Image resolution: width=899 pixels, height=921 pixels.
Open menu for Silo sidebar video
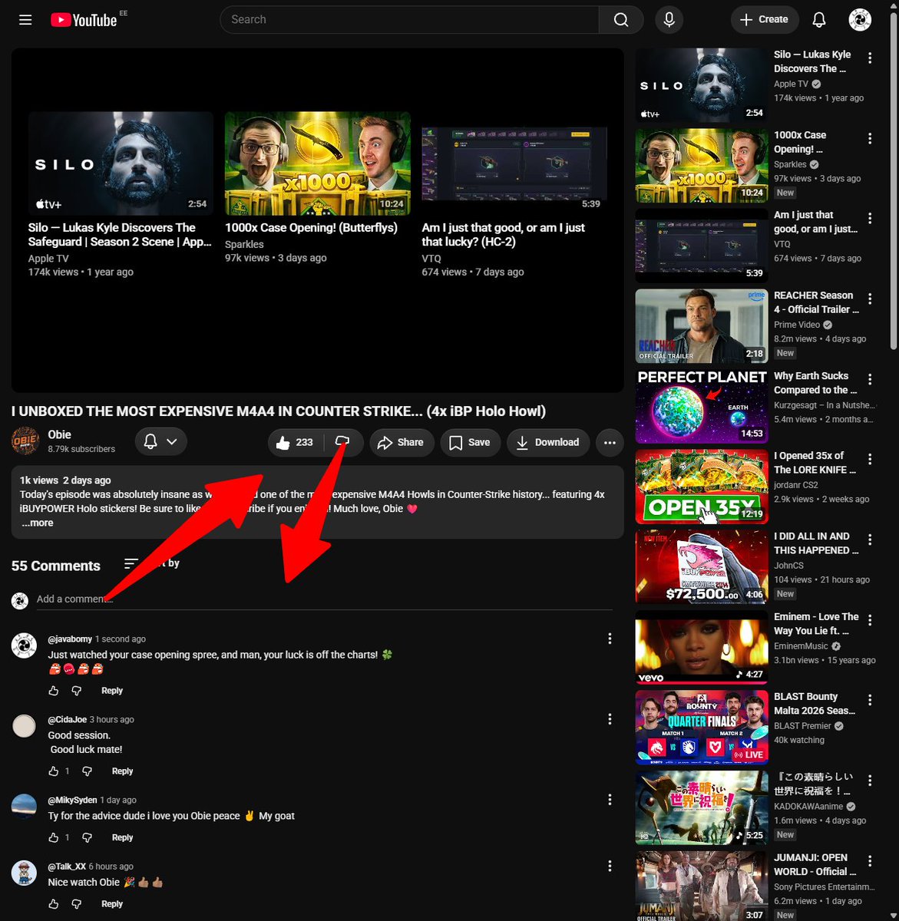(870, 58)
